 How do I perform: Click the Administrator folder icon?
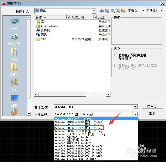[x=38, y=26]
